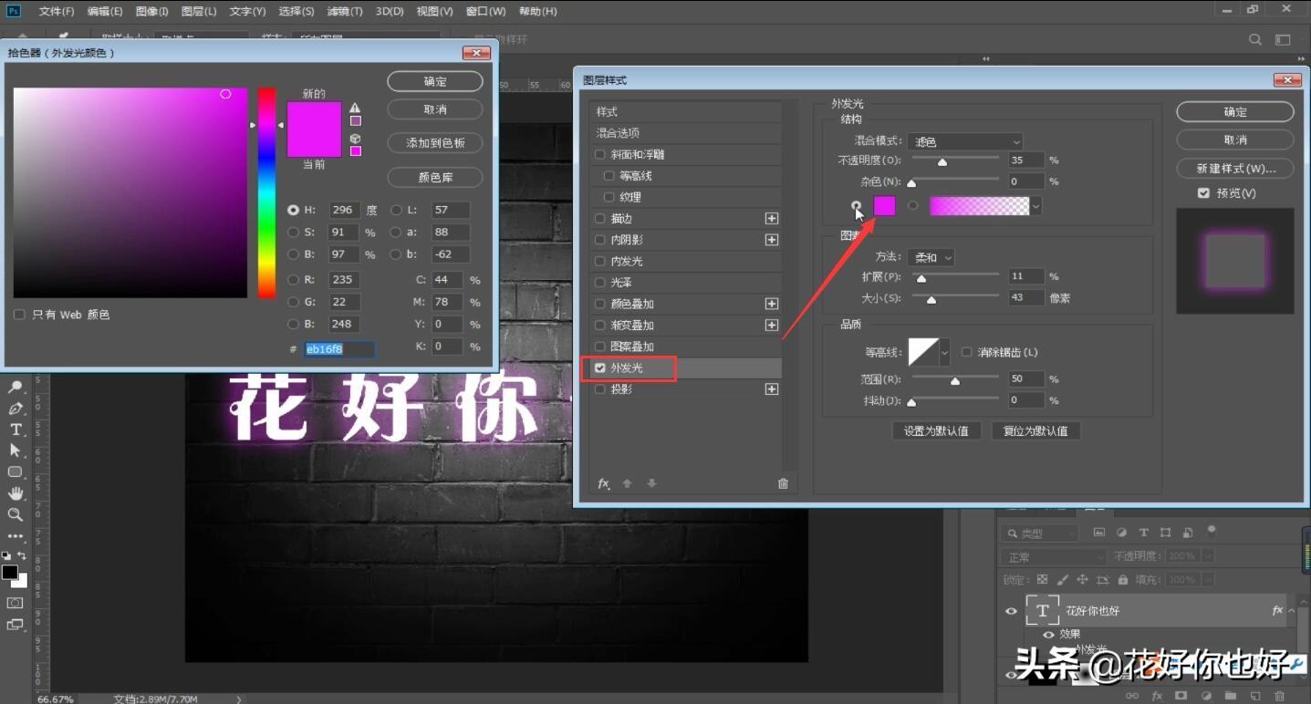Open the Filter menu
Viewport: 1311px width, 704px height.
344,12
